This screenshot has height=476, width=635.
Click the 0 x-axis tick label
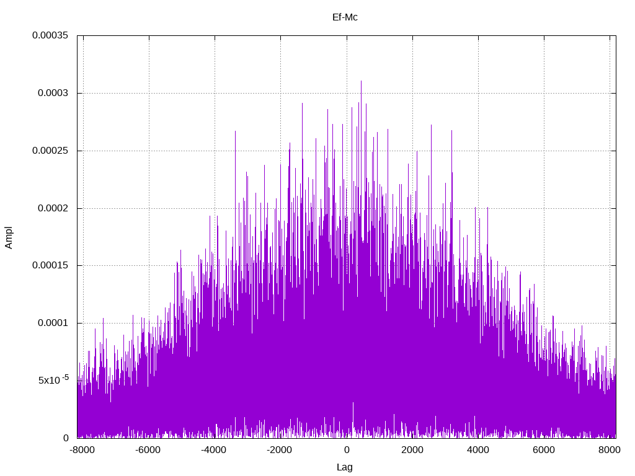tap(347, 450)
